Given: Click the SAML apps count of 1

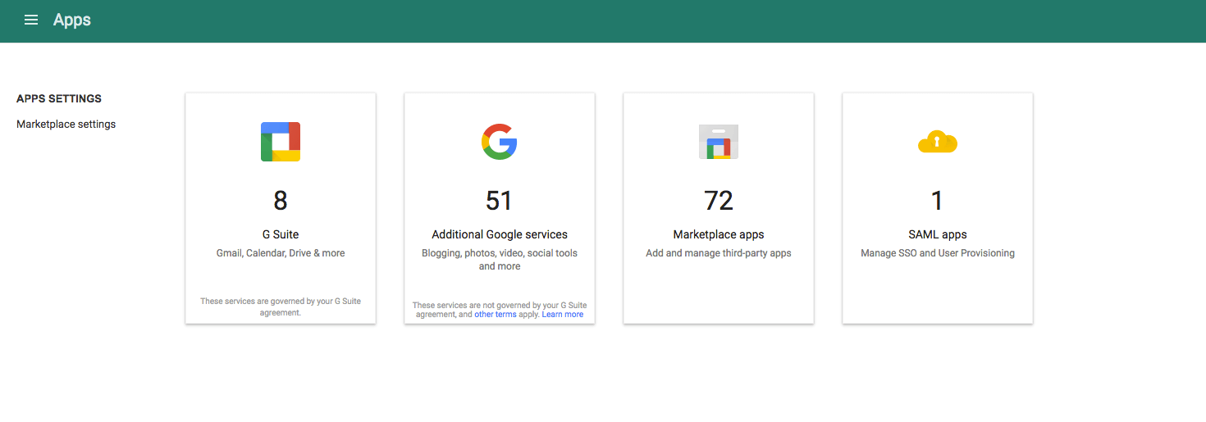Looking at the screenshot, I should tap(938, 201).
